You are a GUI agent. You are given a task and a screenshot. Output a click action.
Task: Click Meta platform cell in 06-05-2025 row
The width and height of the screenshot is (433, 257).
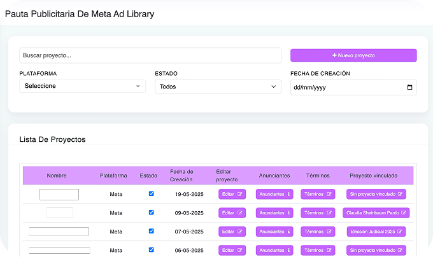click(x=116, y=251)
